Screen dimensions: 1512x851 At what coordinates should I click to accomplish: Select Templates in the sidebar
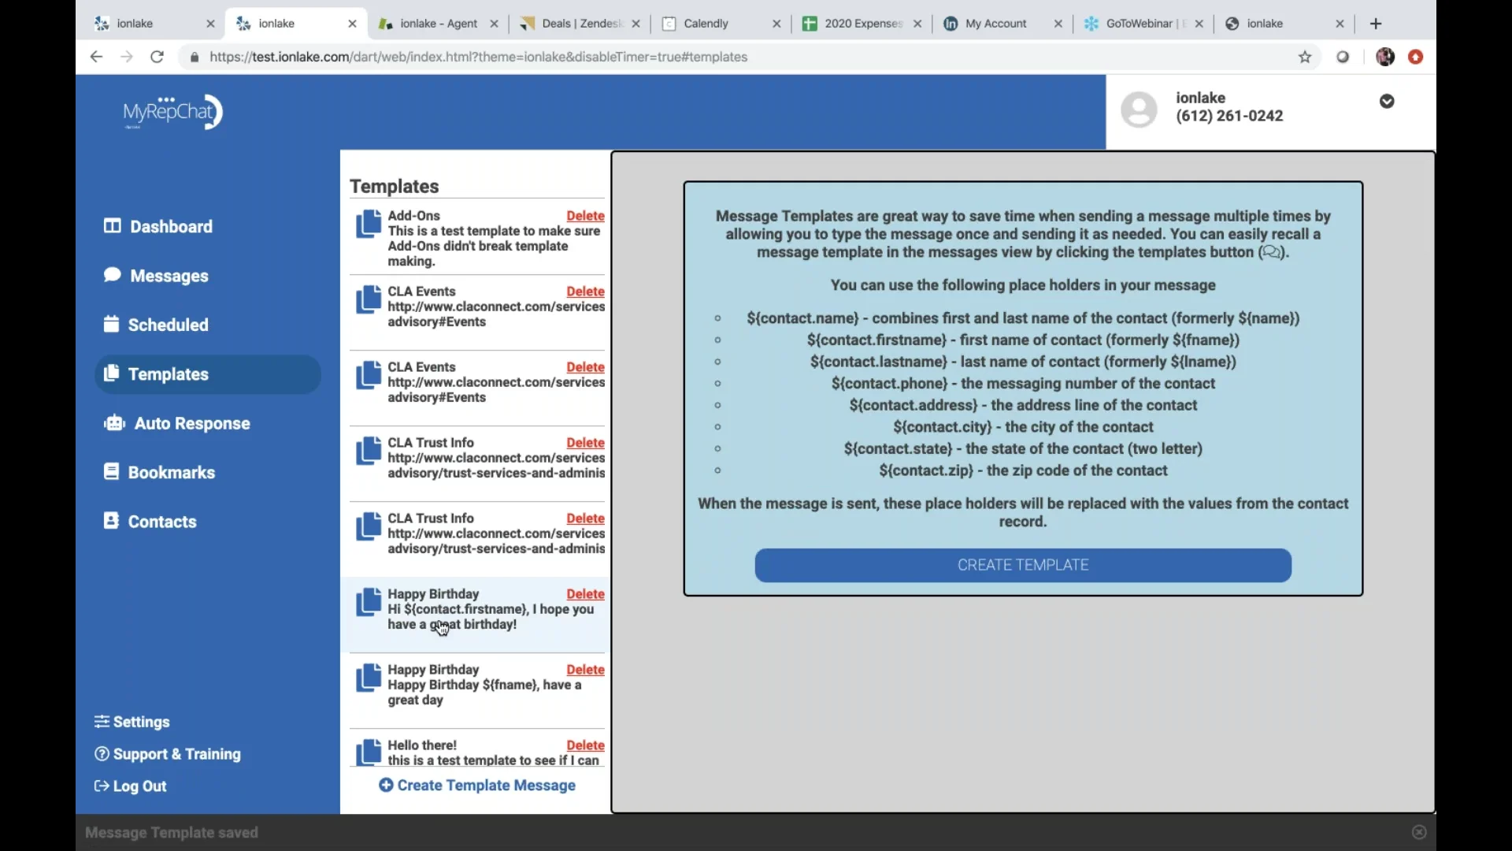point(207,374)
